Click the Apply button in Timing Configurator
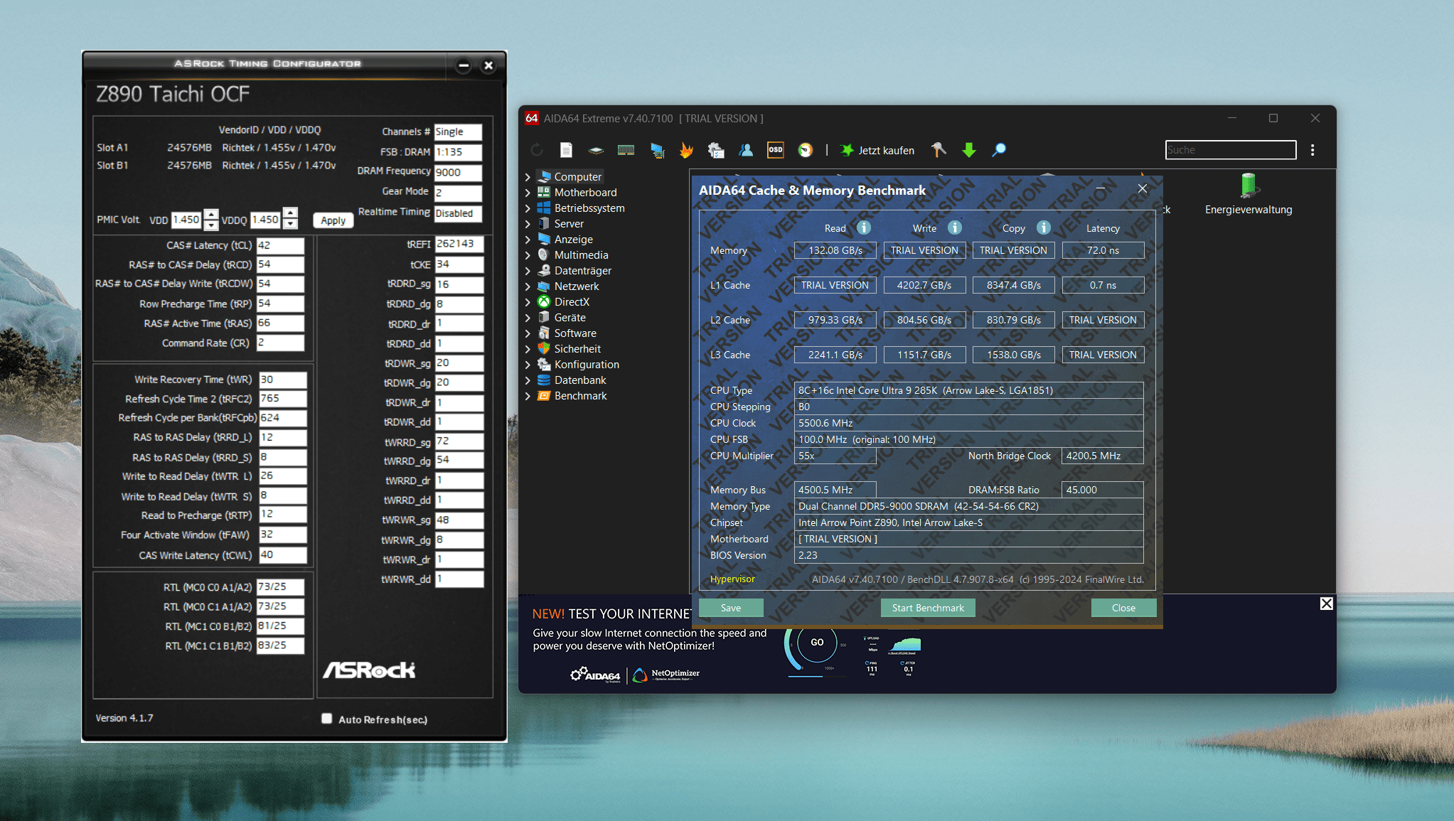This screenshot has height=821, width=1454. [x=333, y=220]
